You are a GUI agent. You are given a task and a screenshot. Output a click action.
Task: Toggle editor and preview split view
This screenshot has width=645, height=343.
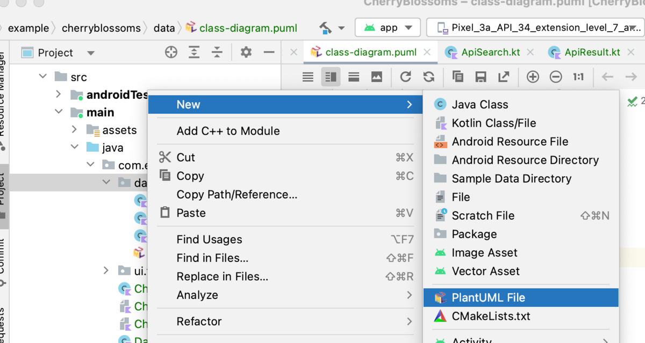(x=331, y=77)
